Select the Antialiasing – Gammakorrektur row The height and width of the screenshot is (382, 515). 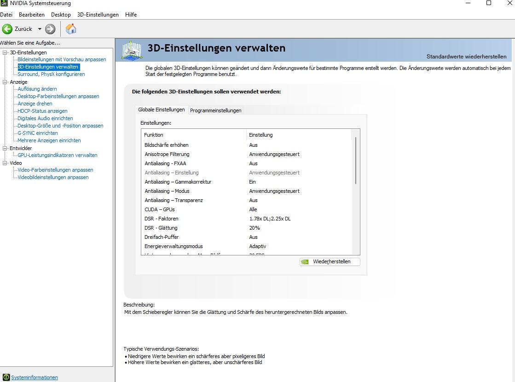pyautogui.click(x=246, y=182)
